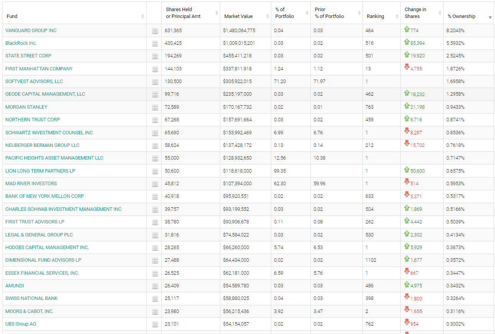The image size is (495, 334).
Task: Open grid icon for Lion Long Term Partners row
Action: (155, 171)
